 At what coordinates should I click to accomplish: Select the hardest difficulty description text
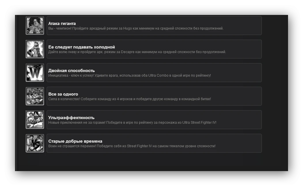pyautogui.click(x=132, y=146)
